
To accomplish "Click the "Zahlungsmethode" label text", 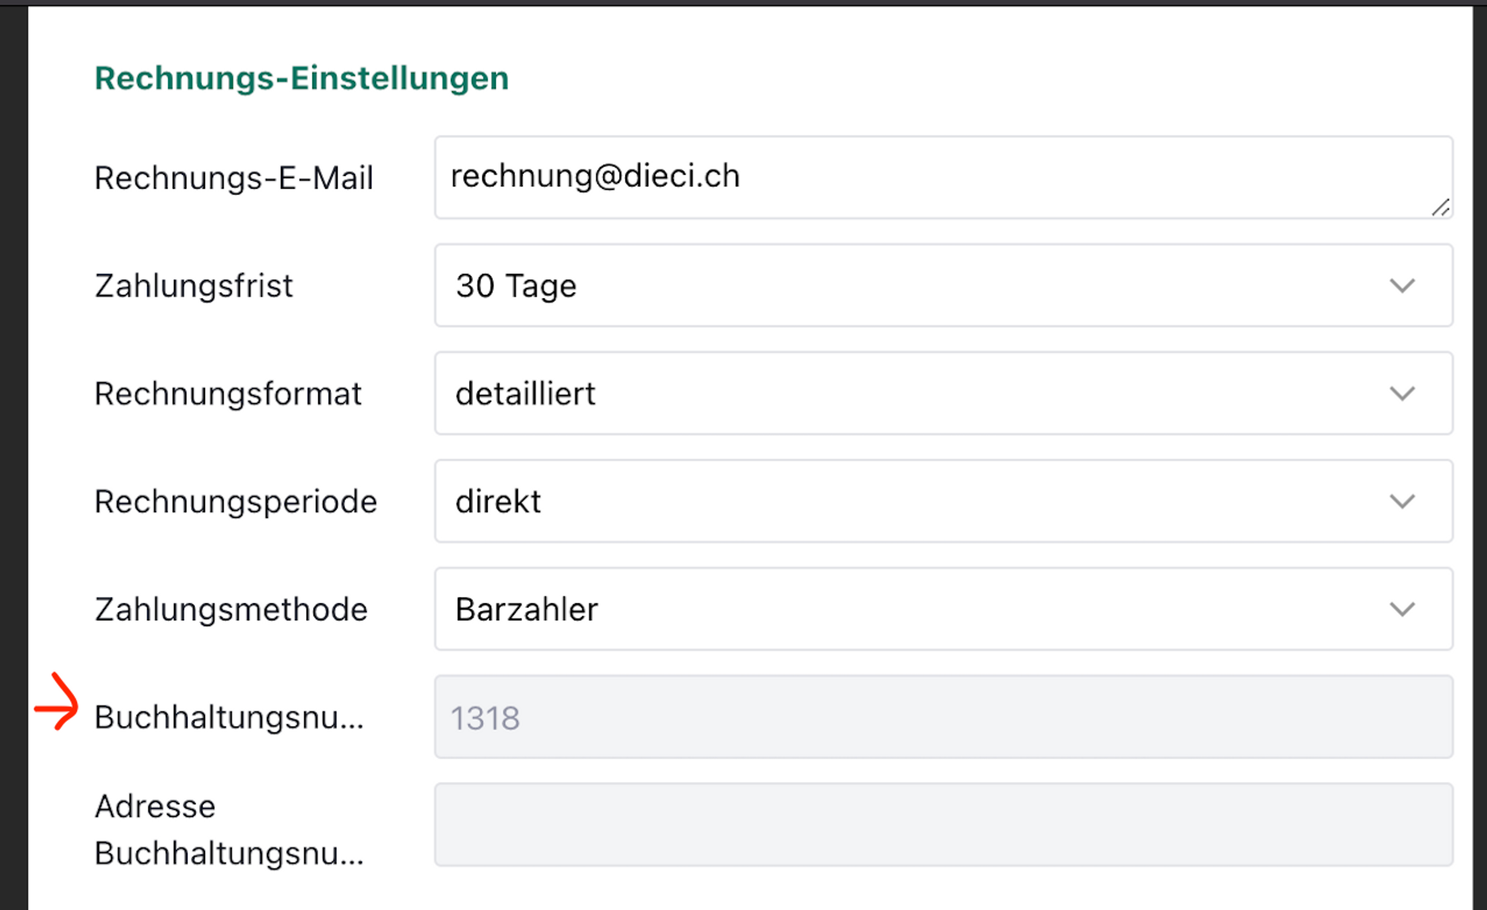I will pyautogui.click(x=231, y=610).
